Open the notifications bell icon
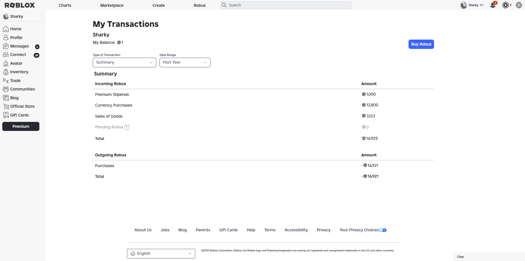This screenshot has height=261, width=525. point(493,5)
